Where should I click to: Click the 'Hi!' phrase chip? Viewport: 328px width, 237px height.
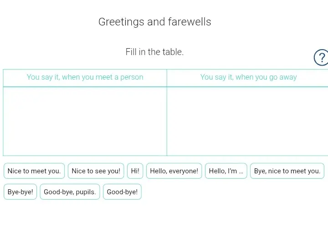135,171
